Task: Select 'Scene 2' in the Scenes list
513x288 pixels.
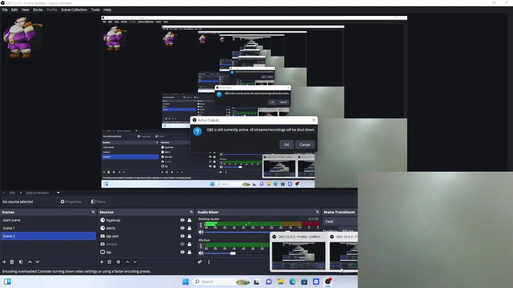Action: pos(48,236)
